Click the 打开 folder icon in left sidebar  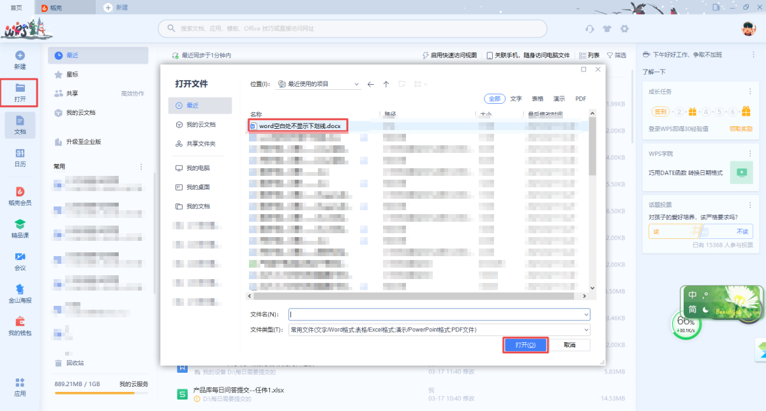20,89
